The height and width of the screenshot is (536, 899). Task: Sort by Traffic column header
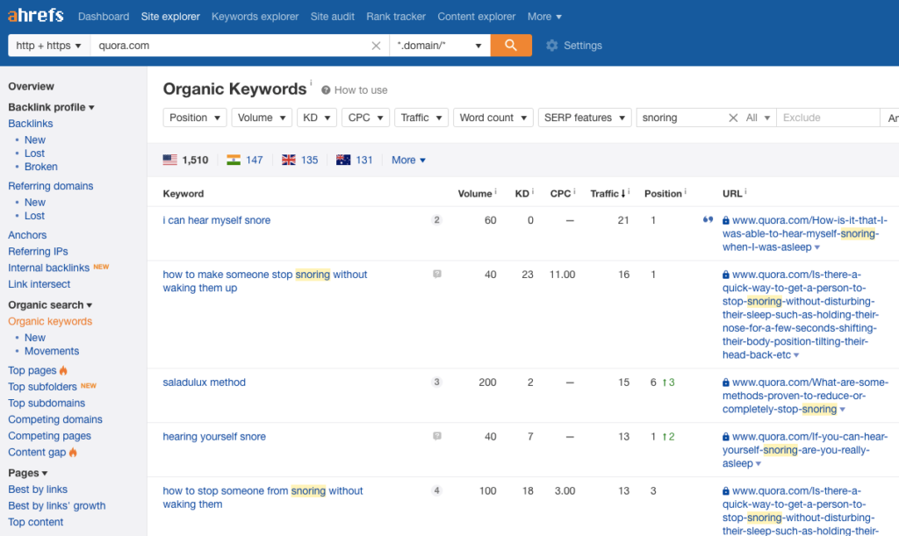608,194
